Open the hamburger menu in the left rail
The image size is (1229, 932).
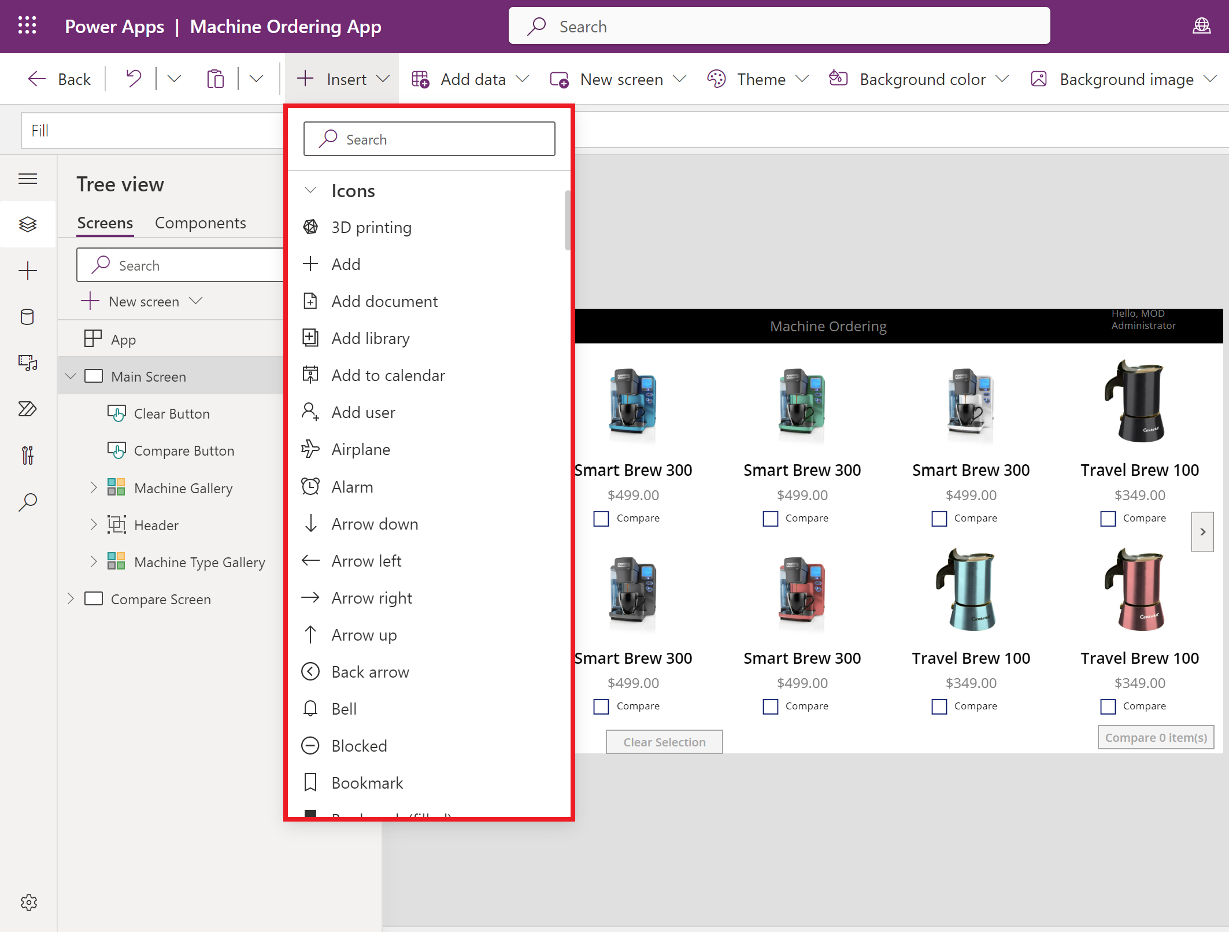[28, 179]
